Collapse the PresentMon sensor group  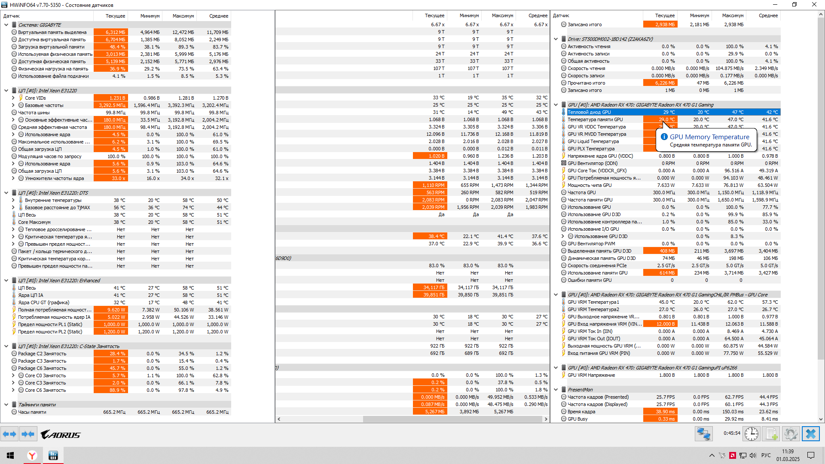coord(556,390)
